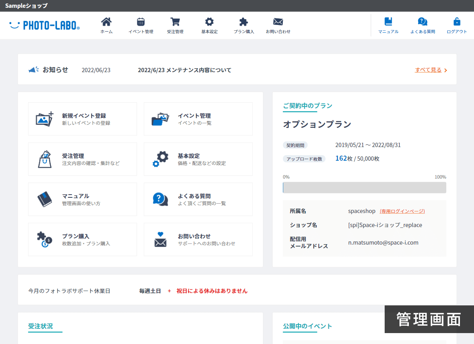Click the お問い合わせ envelope icon in navbar
The image size is (474, 344).
point(278,22)
